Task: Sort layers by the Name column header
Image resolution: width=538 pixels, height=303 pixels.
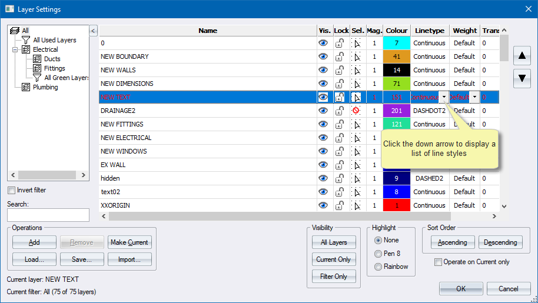Action: 207,31
